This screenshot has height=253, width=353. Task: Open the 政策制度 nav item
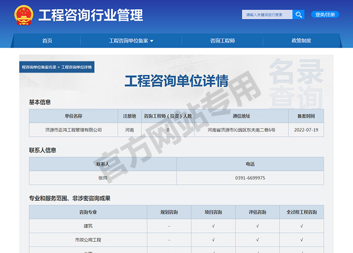(301, 41)
